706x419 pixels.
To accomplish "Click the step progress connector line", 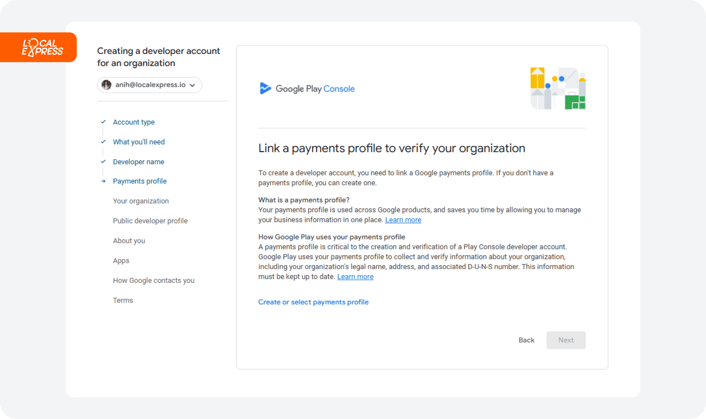I will [x=103, y=132].
